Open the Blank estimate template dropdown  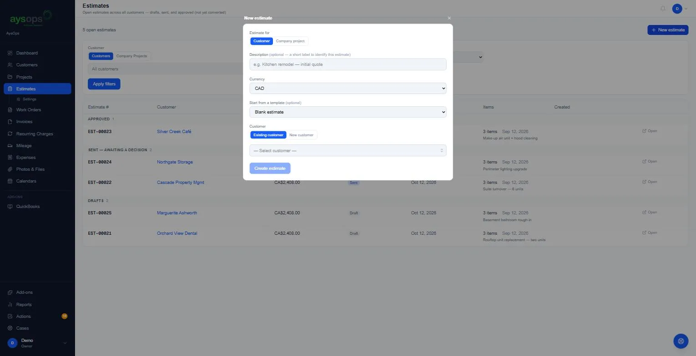click(348, 112)
